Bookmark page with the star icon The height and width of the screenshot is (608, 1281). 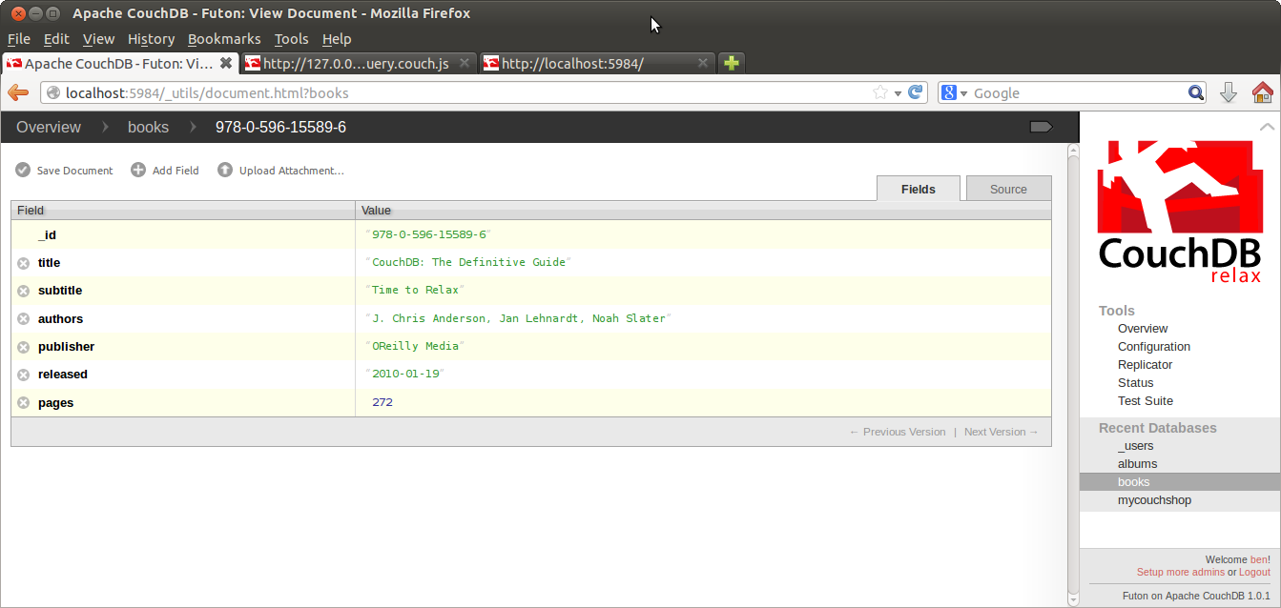(x=880, y=92)
